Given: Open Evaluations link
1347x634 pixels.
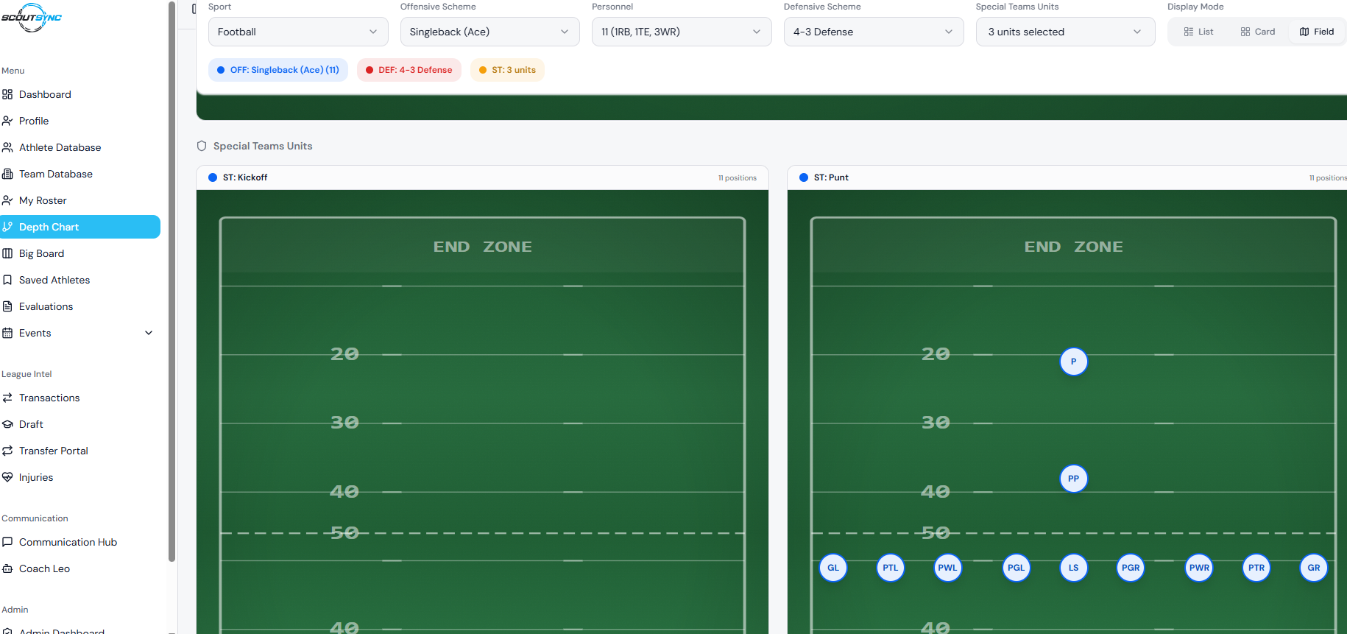Looking at the screenshot, I should click(x=80, y=306).
